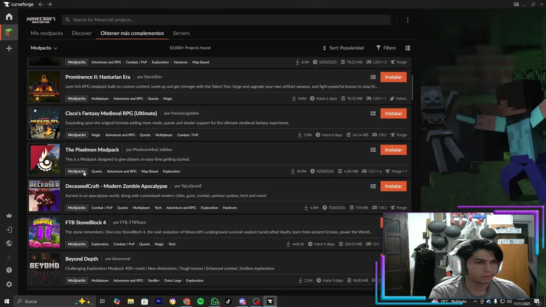Expand the Modpacks category dropdown
The image size is (546, 307).
(x=44, y=48)
